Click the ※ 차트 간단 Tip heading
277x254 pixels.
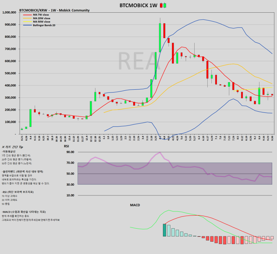(12, 147)
